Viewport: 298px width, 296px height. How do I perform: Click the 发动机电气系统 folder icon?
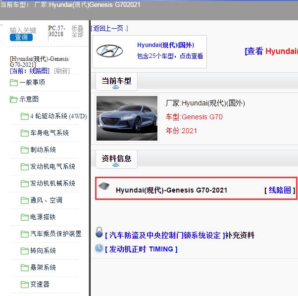[25, 167]
